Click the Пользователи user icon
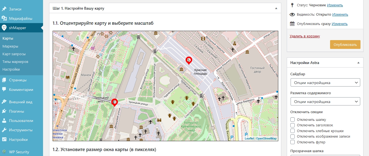This screenshot has width=369, height=156. pos(4,121)
